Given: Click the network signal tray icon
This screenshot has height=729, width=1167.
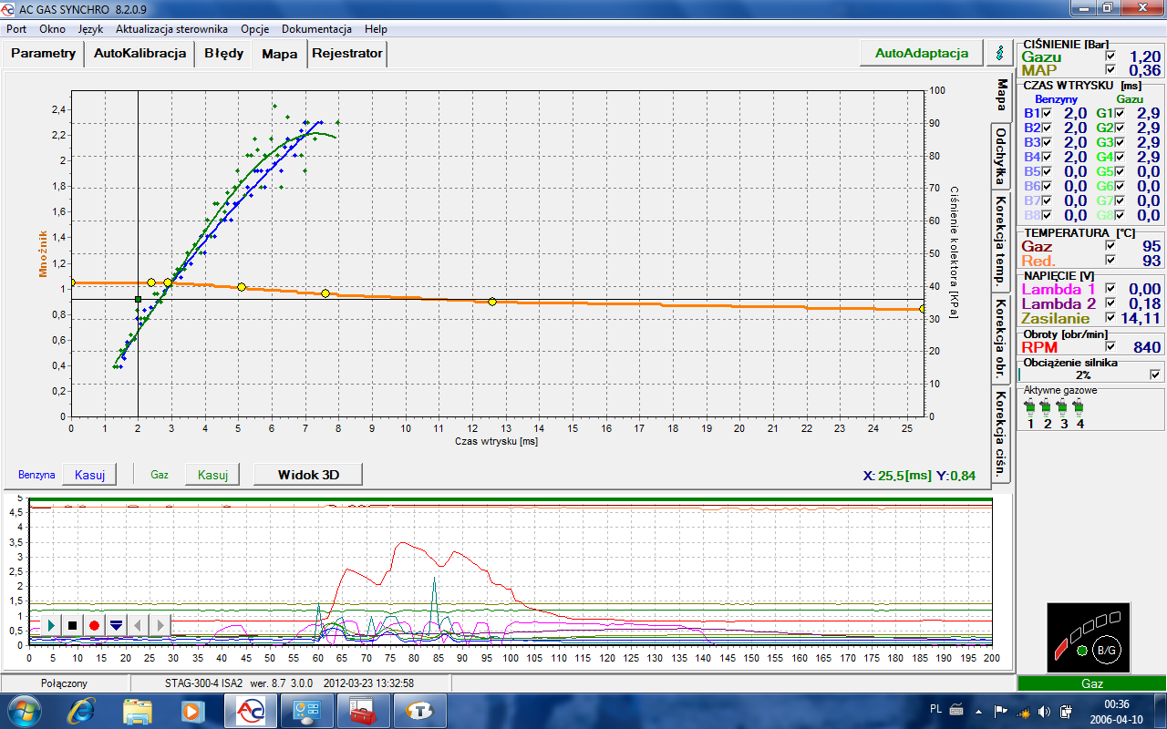Looking at the screenshot, I should (x=1023, y=711).
